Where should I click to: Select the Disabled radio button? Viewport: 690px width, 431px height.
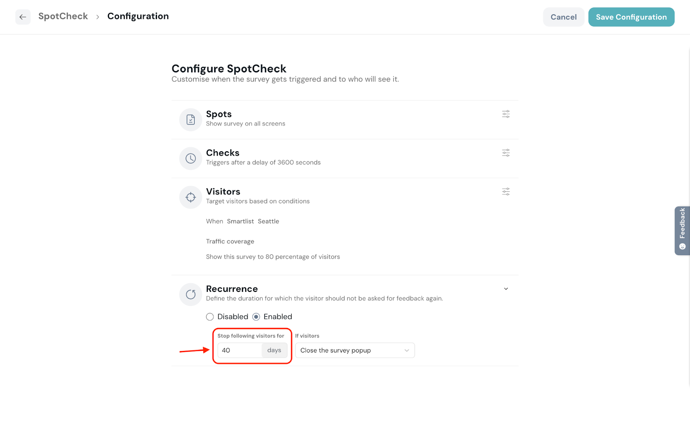click(x=210, y=317)
